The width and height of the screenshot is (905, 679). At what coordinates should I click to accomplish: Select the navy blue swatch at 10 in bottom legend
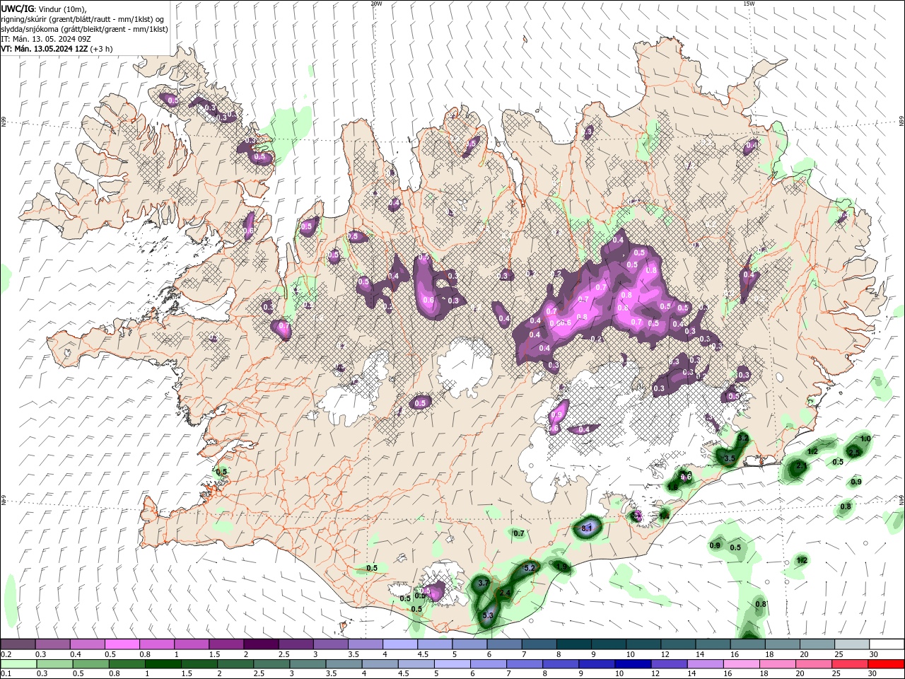(x=631, y=664)
